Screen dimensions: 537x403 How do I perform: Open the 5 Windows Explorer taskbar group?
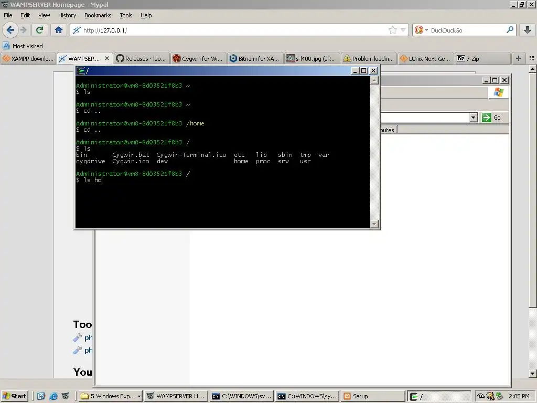[x=110, y=396]
